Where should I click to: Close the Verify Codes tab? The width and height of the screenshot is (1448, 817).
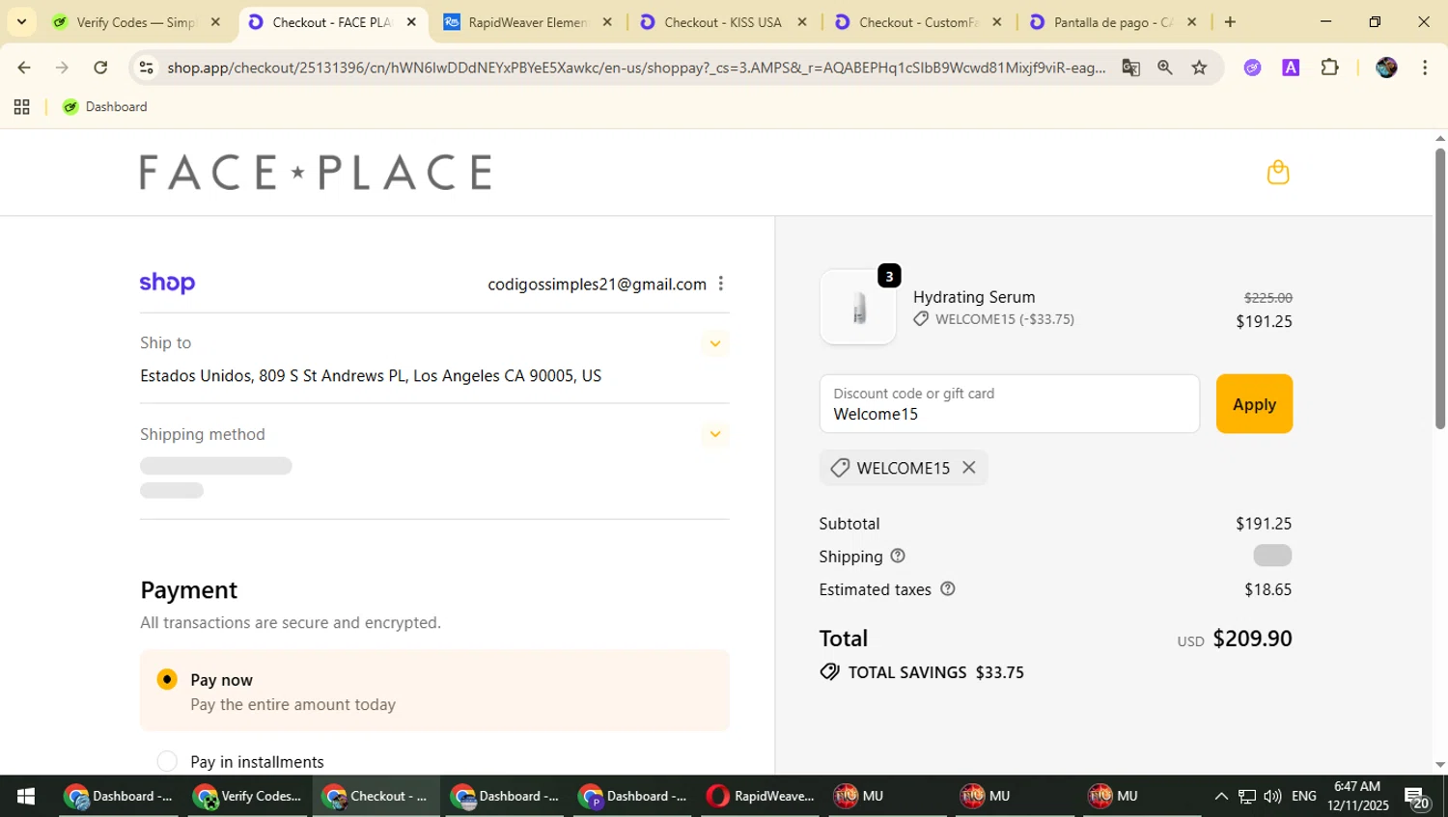[x=215, y=21]
